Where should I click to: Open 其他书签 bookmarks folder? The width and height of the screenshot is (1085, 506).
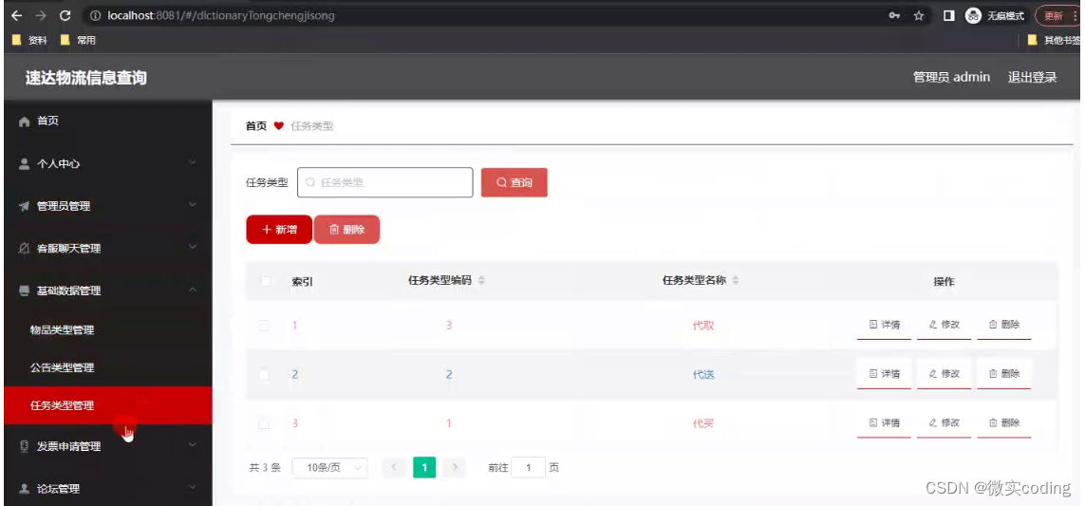tap(1055, 40)
